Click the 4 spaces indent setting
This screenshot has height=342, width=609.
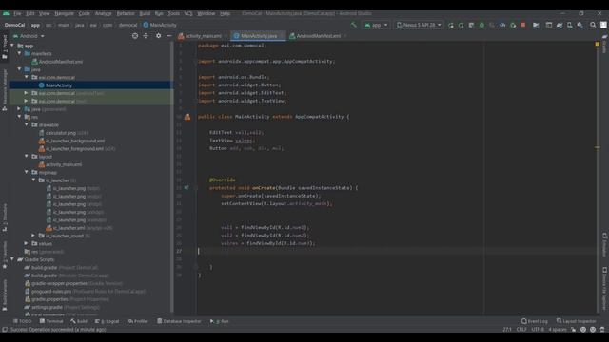558,330
